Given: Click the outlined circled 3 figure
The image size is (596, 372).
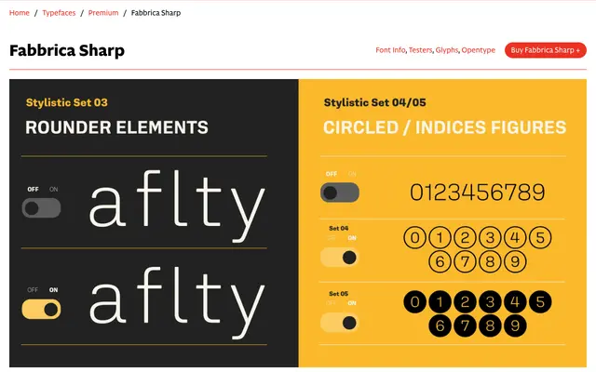Looking at the screenshot, I should click(x=490, y=238).
